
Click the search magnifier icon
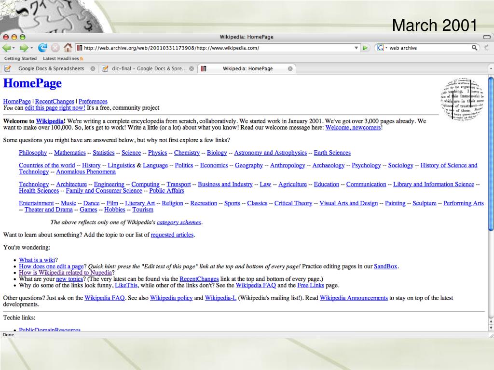(x=474, y=48)
